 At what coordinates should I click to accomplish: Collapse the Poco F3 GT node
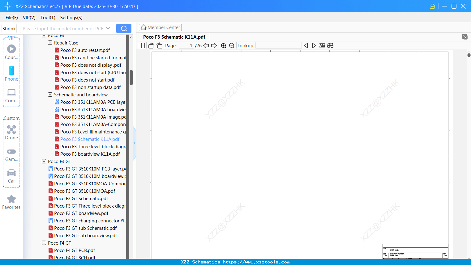pos(44,162)
